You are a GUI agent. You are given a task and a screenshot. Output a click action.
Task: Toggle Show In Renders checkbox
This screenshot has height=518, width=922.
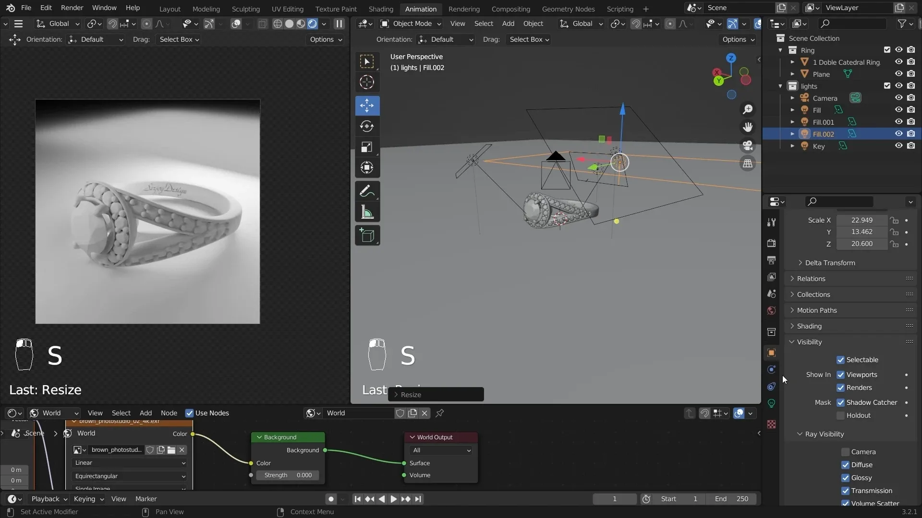(x=840, y=388)
